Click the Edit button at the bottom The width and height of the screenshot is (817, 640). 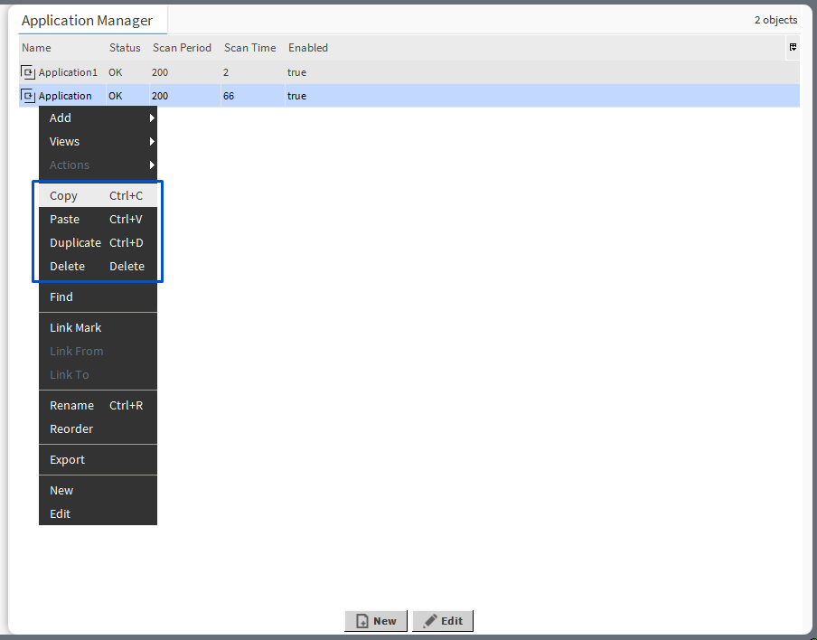coord(442,621)
